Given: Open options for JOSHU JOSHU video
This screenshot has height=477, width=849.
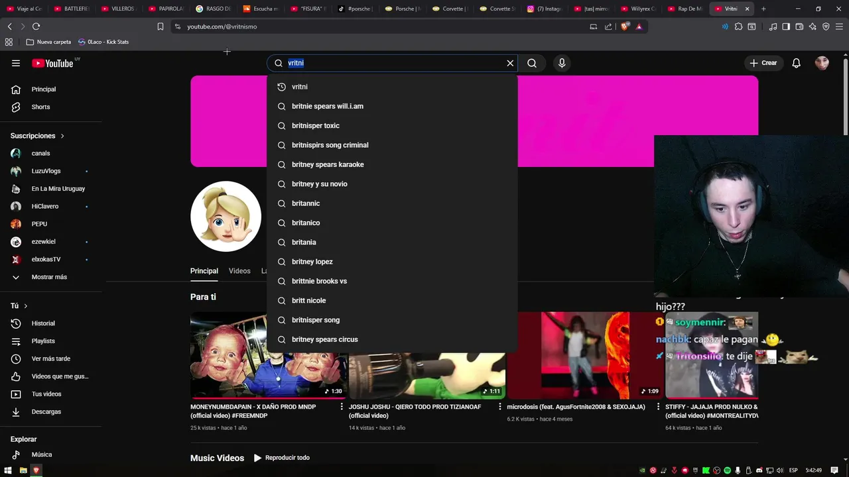Looking at the screenshot, I should pos(500,407).
